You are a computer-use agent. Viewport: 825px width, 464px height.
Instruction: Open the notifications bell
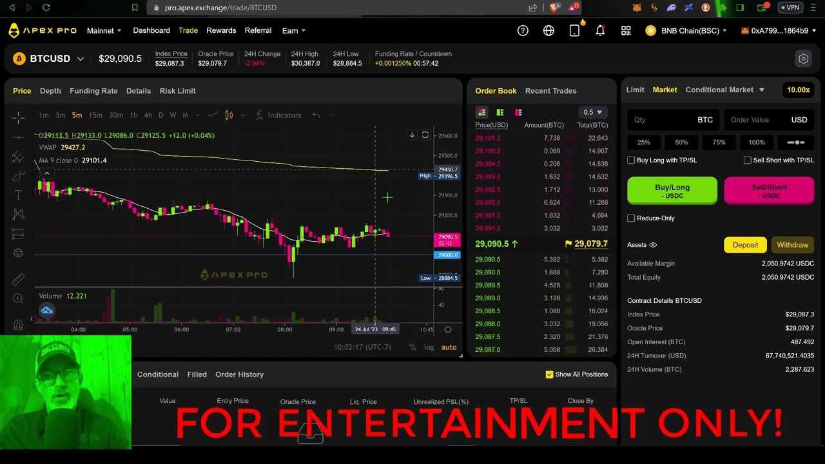click(600, 30)
